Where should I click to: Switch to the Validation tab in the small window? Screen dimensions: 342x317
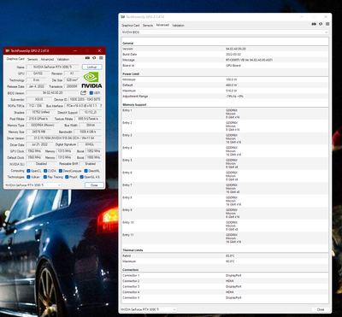pos(62,59)
